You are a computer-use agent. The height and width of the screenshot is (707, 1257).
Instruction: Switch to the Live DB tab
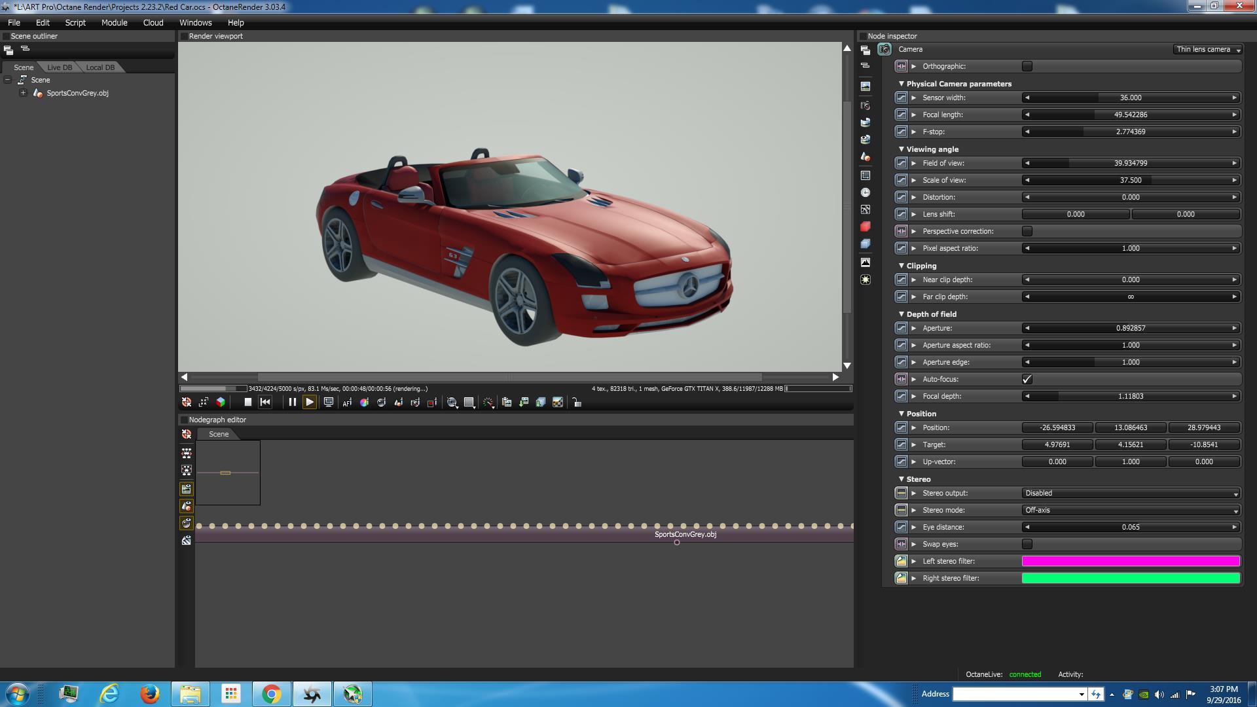[x=60, y=67]
